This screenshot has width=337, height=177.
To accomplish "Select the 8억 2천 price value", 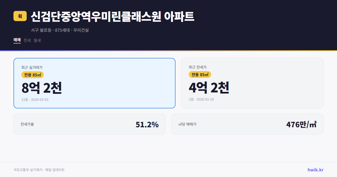I will tap(42, 88).
